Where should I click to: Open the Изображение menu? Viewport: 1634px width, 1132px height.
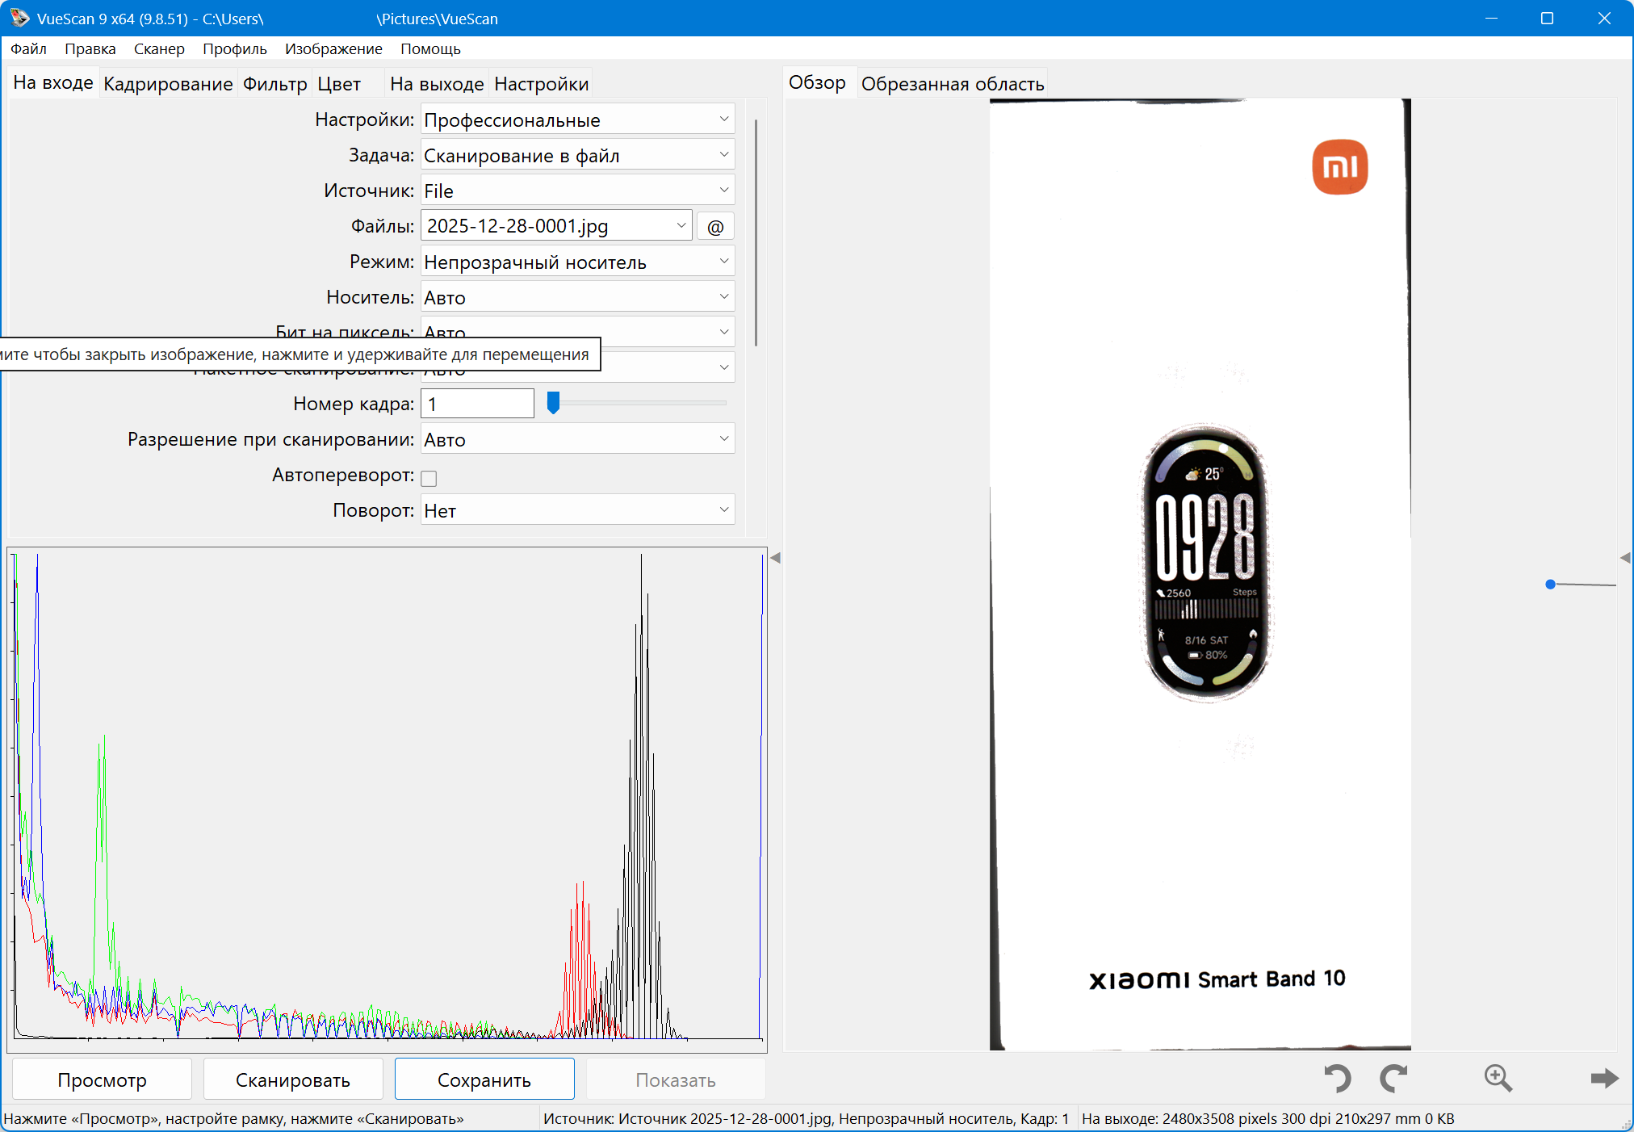333,48
